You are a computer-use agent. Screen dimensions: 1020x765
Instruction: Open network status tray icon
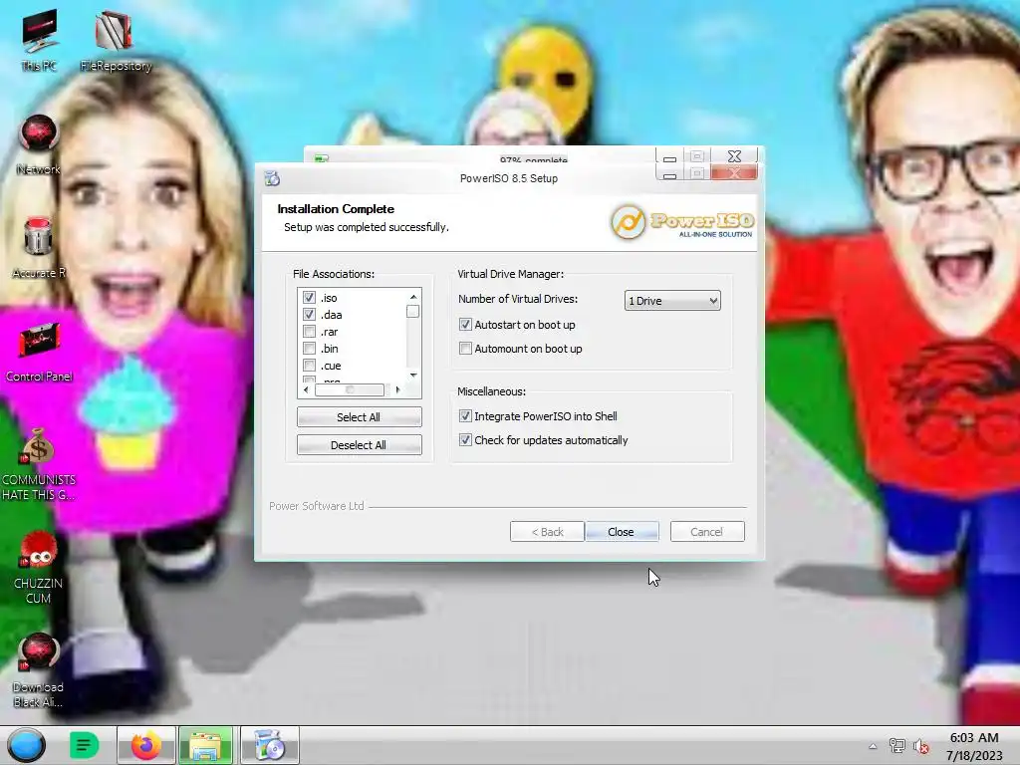click(x=897, y=746)
